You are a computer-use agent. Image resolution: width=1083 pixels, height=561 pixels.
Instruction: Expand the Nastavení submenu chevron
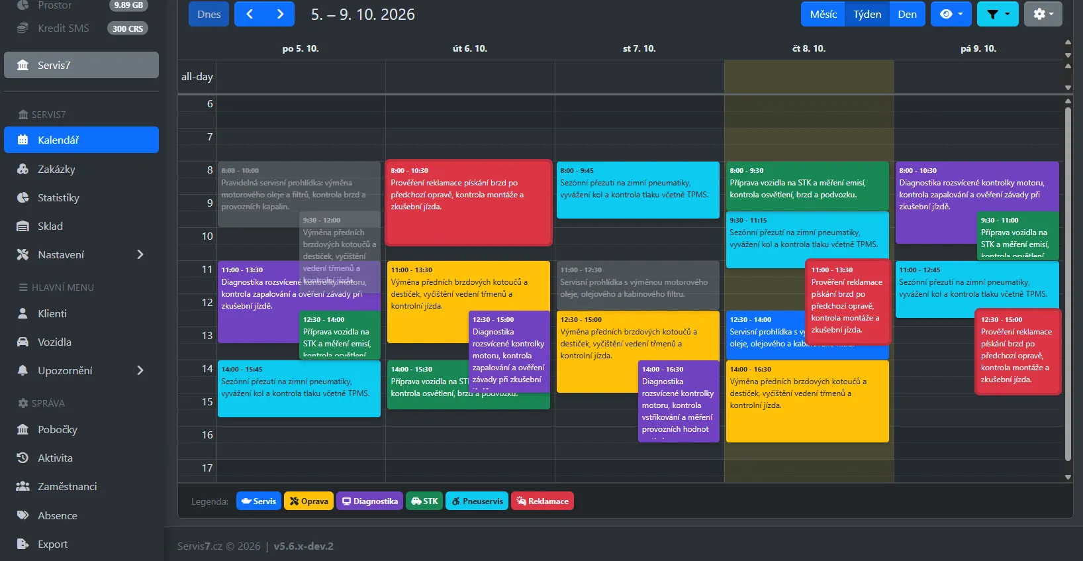coord(140,254)
